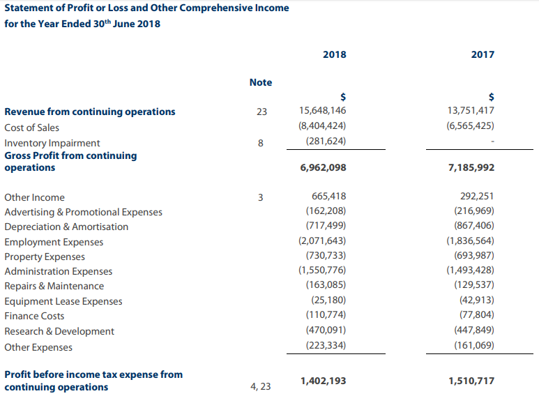Viewport: 539px width, 396px height.
Task: Click 'Advertising & Promotional Expenses' label
Action: 83,213
